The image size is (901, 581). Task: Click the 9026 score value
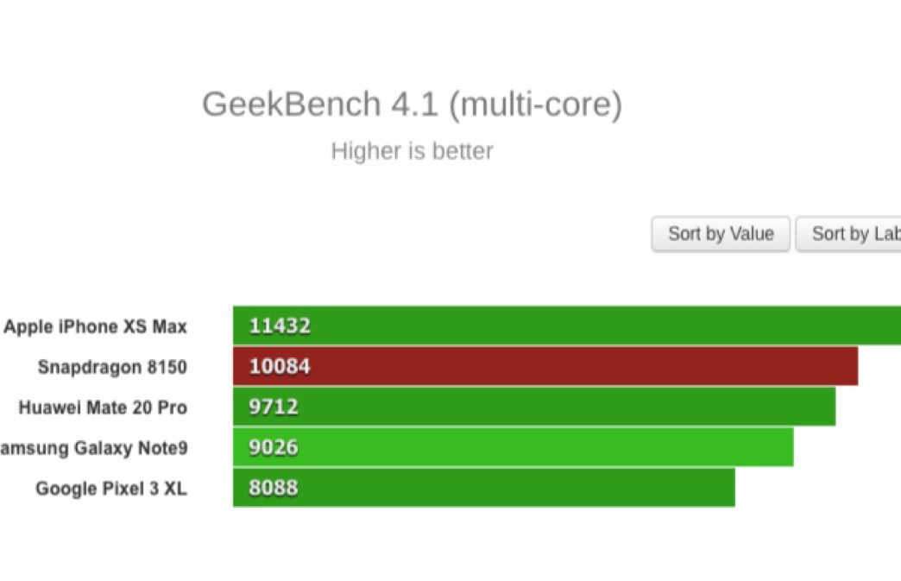click(x=274, y=448)
